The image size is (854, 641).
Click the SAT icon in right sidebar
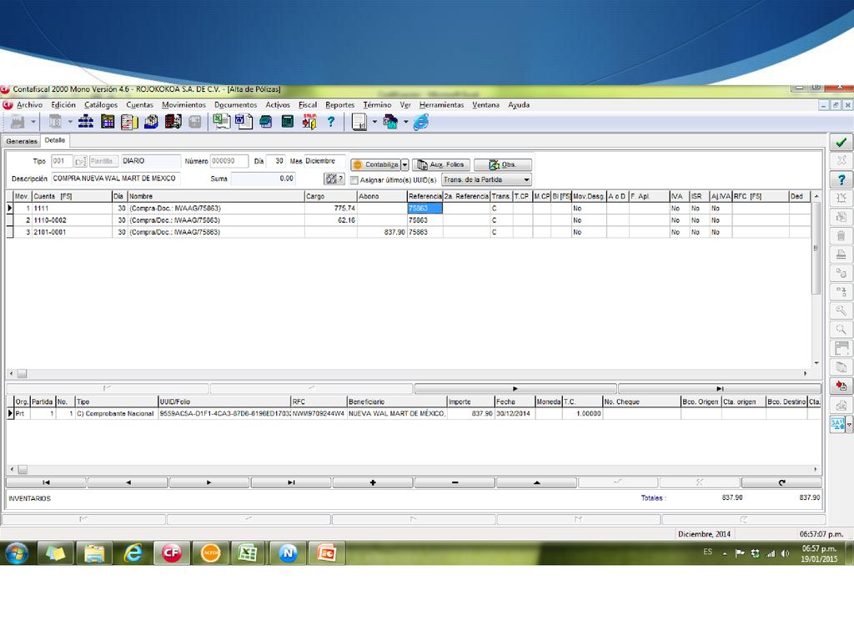point(837,424)
